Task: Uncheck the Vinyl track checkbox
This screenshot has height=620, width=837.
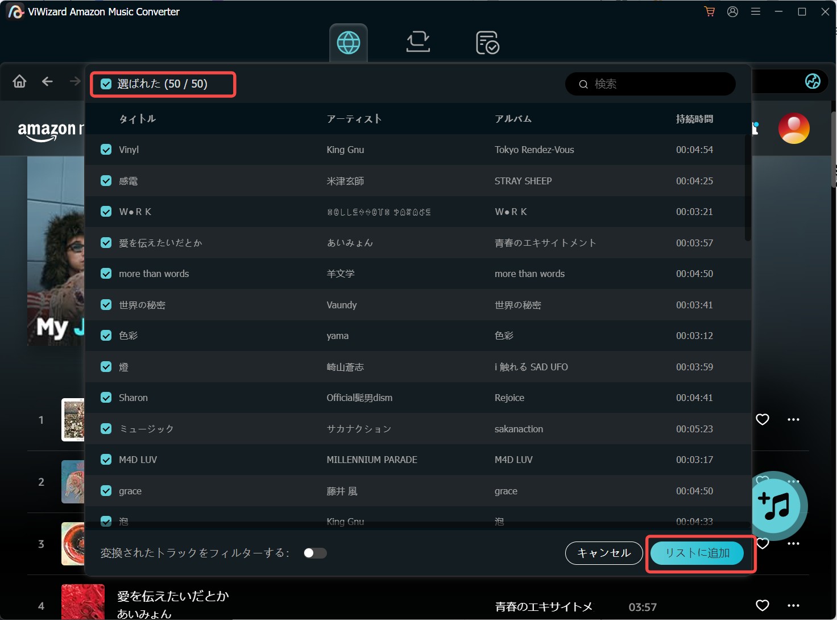Action: [x=106, y=150]
